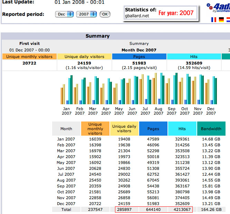
Task: Click Aug 2007 hits value 393061
Action: [x=182, y=180]
